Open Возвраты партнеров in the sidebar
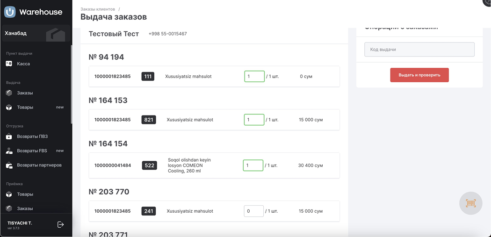This screenshot has width=491, height=237. pyautogui.click(x=39, y=165)
